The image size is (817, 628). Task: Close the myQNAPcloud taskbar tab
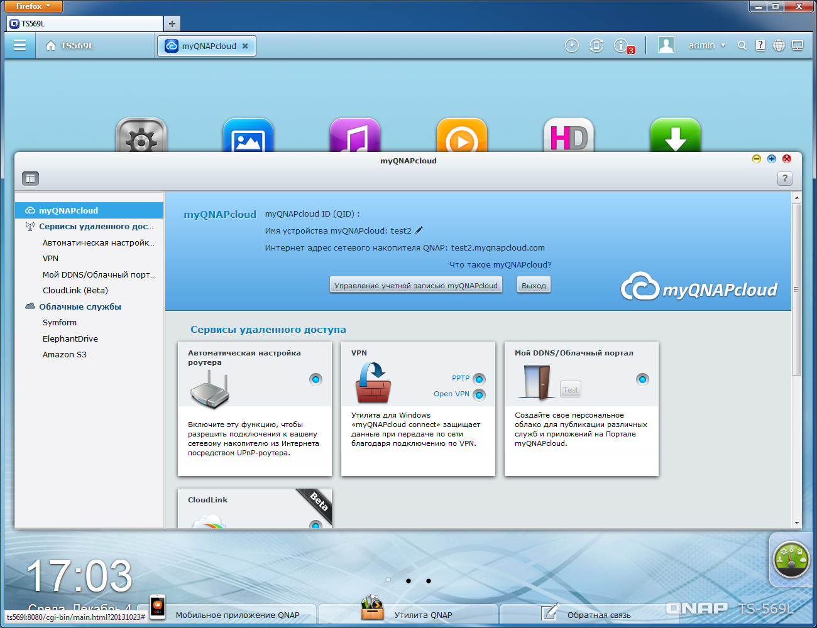click(x=245, y=46)
